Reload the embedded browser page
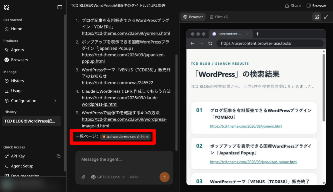 210,44
